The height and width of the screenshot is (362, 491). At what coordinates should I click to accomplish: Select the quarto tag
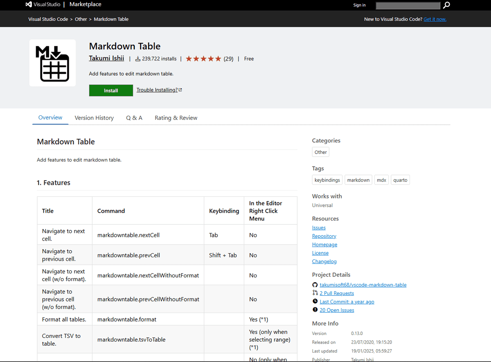pyautogui.click(x=400, y=180)
